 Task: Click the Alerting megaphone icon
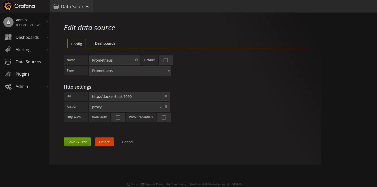pos(8,50)
